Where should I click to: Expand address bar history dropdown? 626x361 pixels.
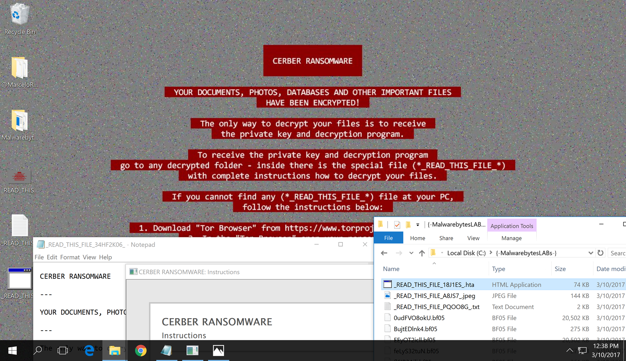(x=591, y=253)
